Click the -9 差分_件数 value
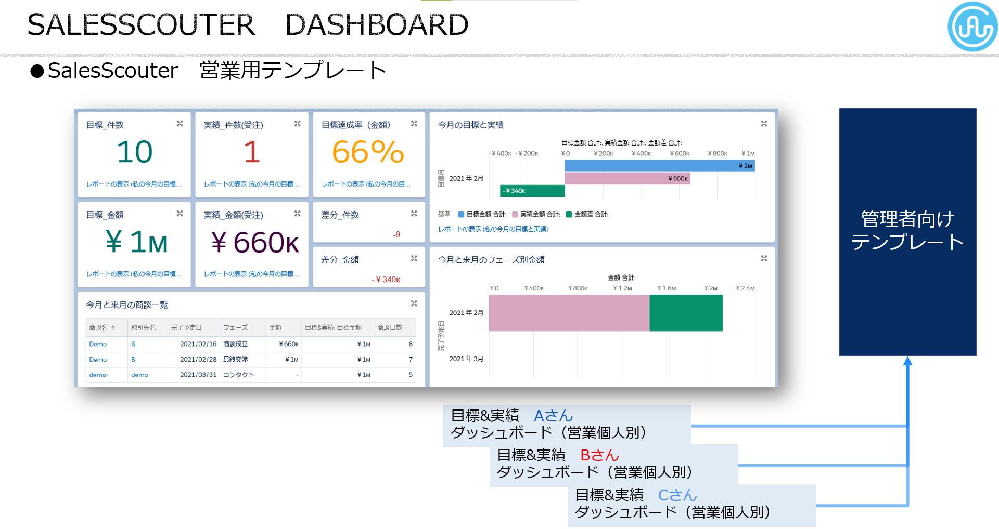This screenshot has width=999, height=529. (x=396, y=235)
